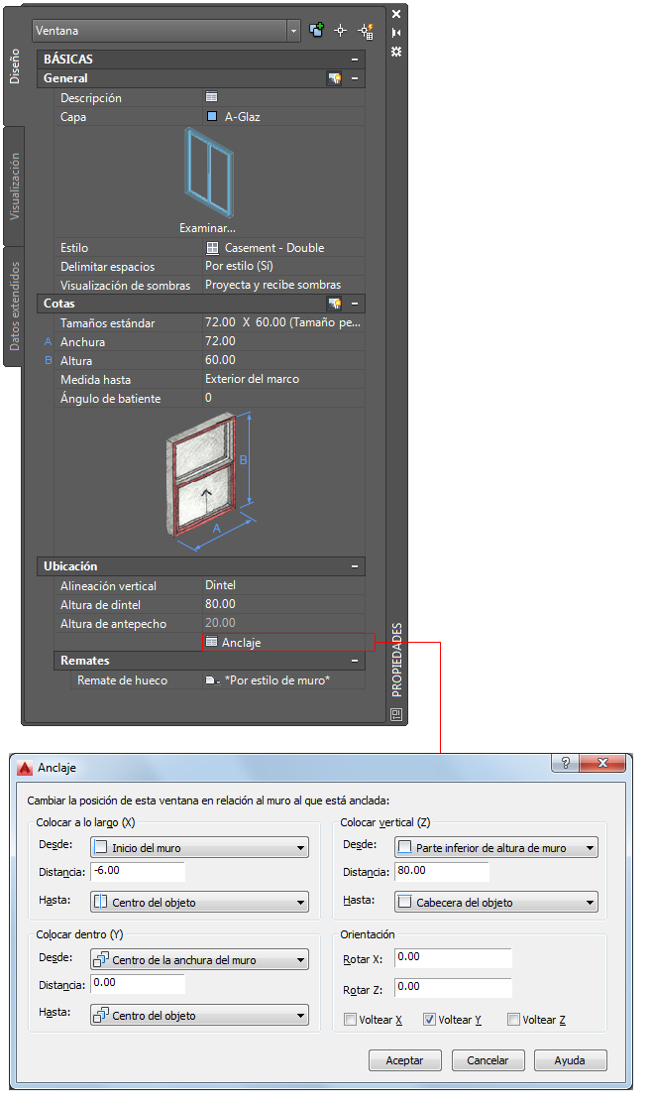Open Y Hasta dropdown Centro del objeto

pos(200,1016)
